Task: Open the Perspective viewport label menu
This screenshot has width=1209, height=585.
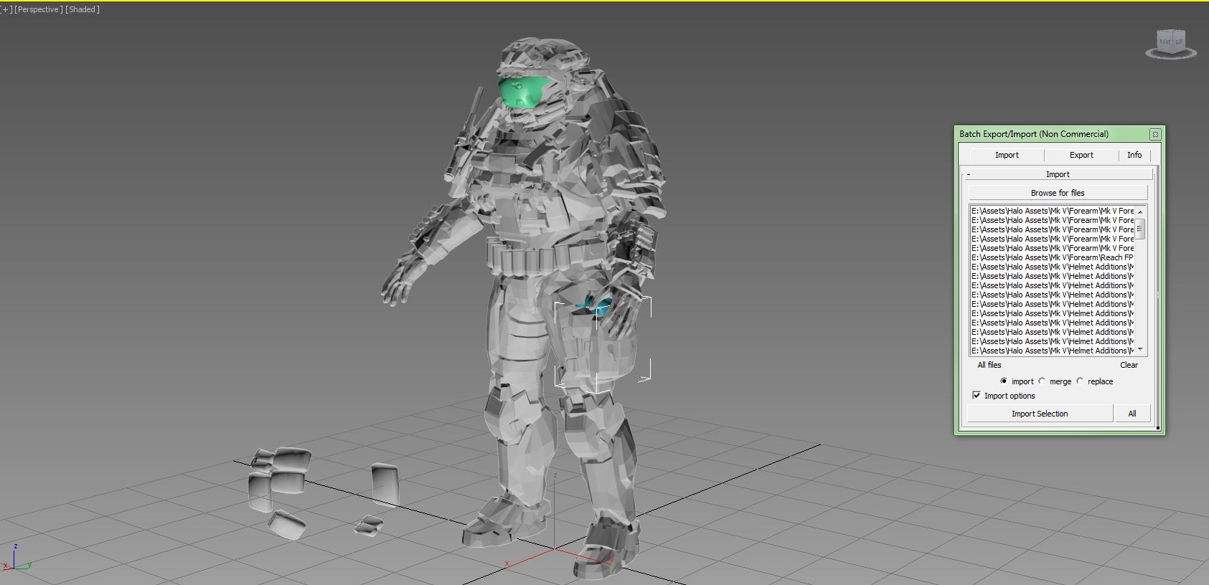Action: (39, 9)
